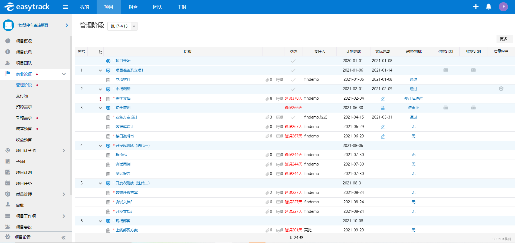This screenshot has width=515, height=243.
Task: Click the 阶段 column header
Action: point(188,51)
